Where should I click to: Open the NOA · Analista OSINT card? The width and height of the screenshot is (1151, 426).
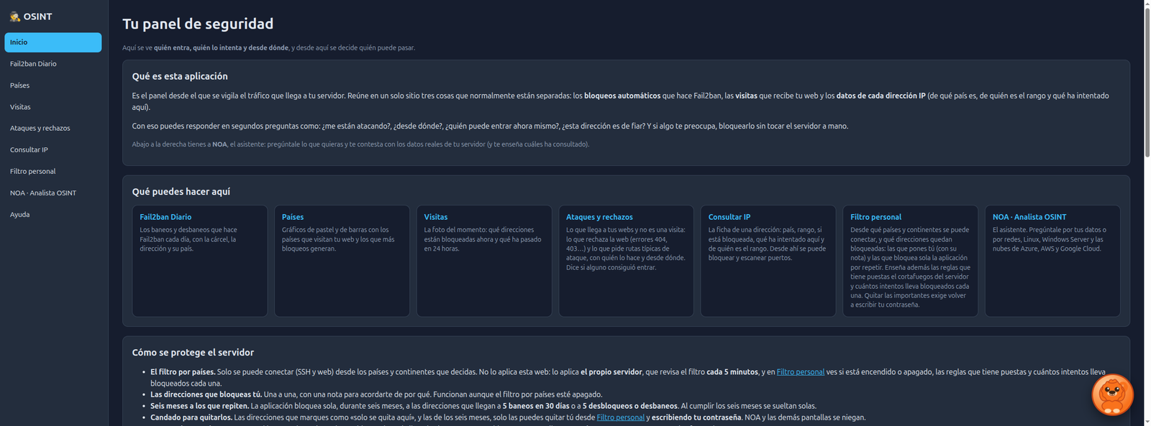click(x=1052, y=261)
